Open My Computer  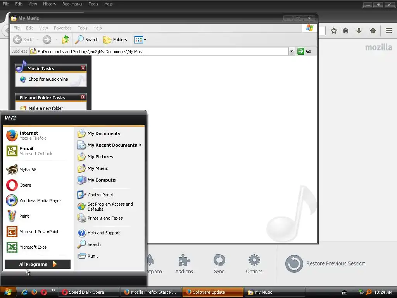[x=109, y=180]
